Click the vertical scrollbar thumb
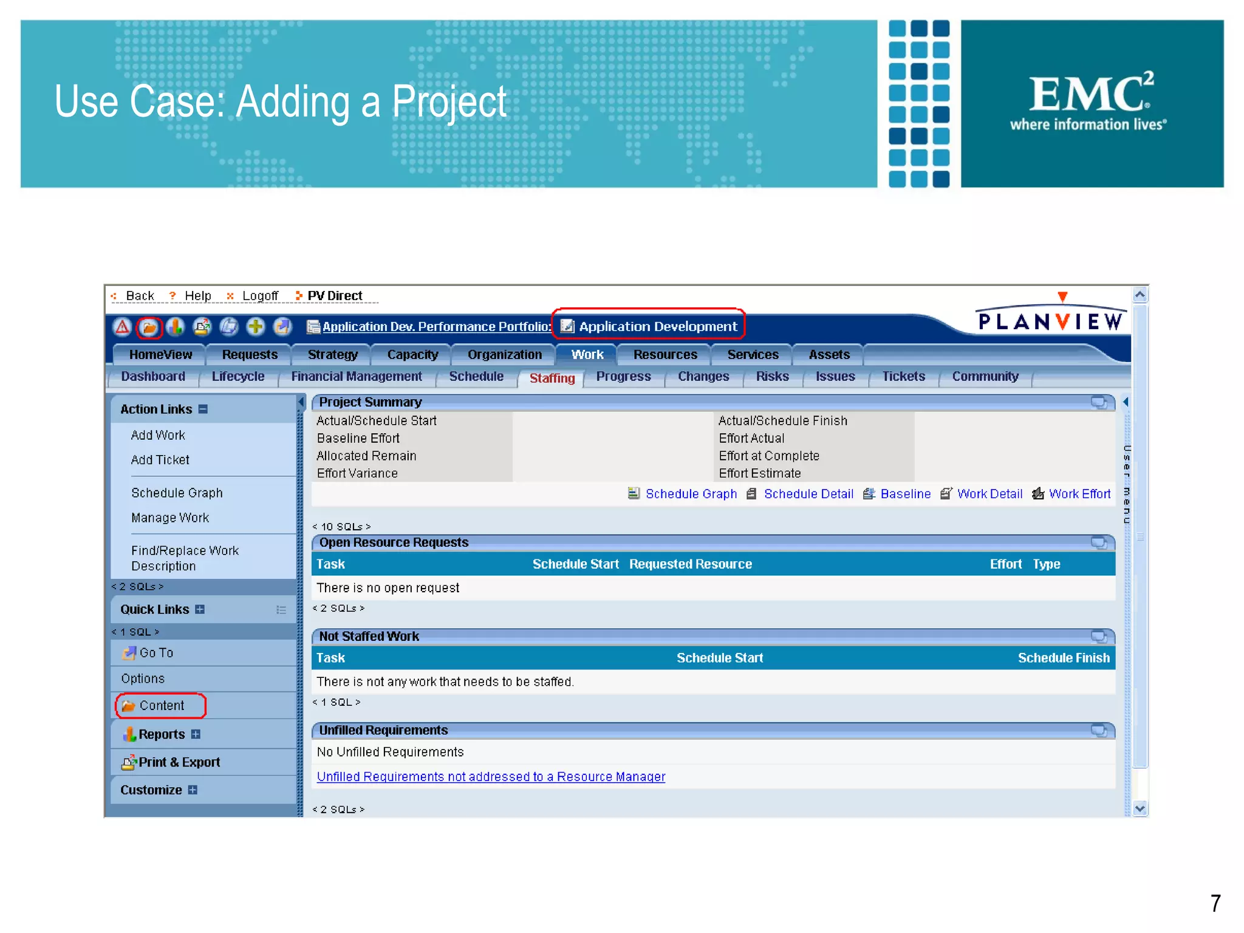This screenshot has height=933, width=1244. coord(1140,537)
